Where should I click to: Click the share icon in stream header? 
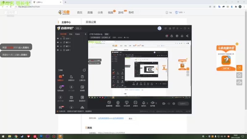pyautogui.click(x=187, y=36)
